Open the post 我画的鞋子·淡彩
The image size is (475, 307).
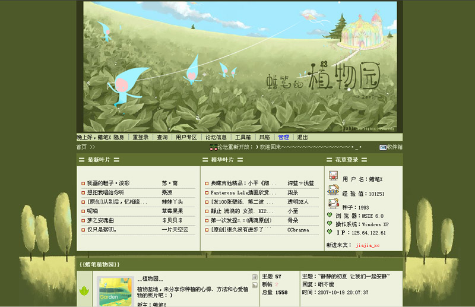(x=109, y=183)
